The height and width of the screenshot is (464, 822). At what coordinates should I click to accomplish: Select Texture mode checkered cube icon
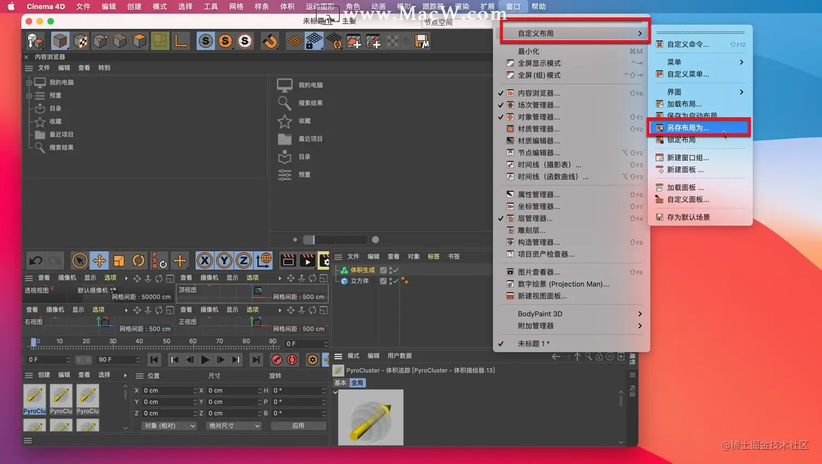80,41
